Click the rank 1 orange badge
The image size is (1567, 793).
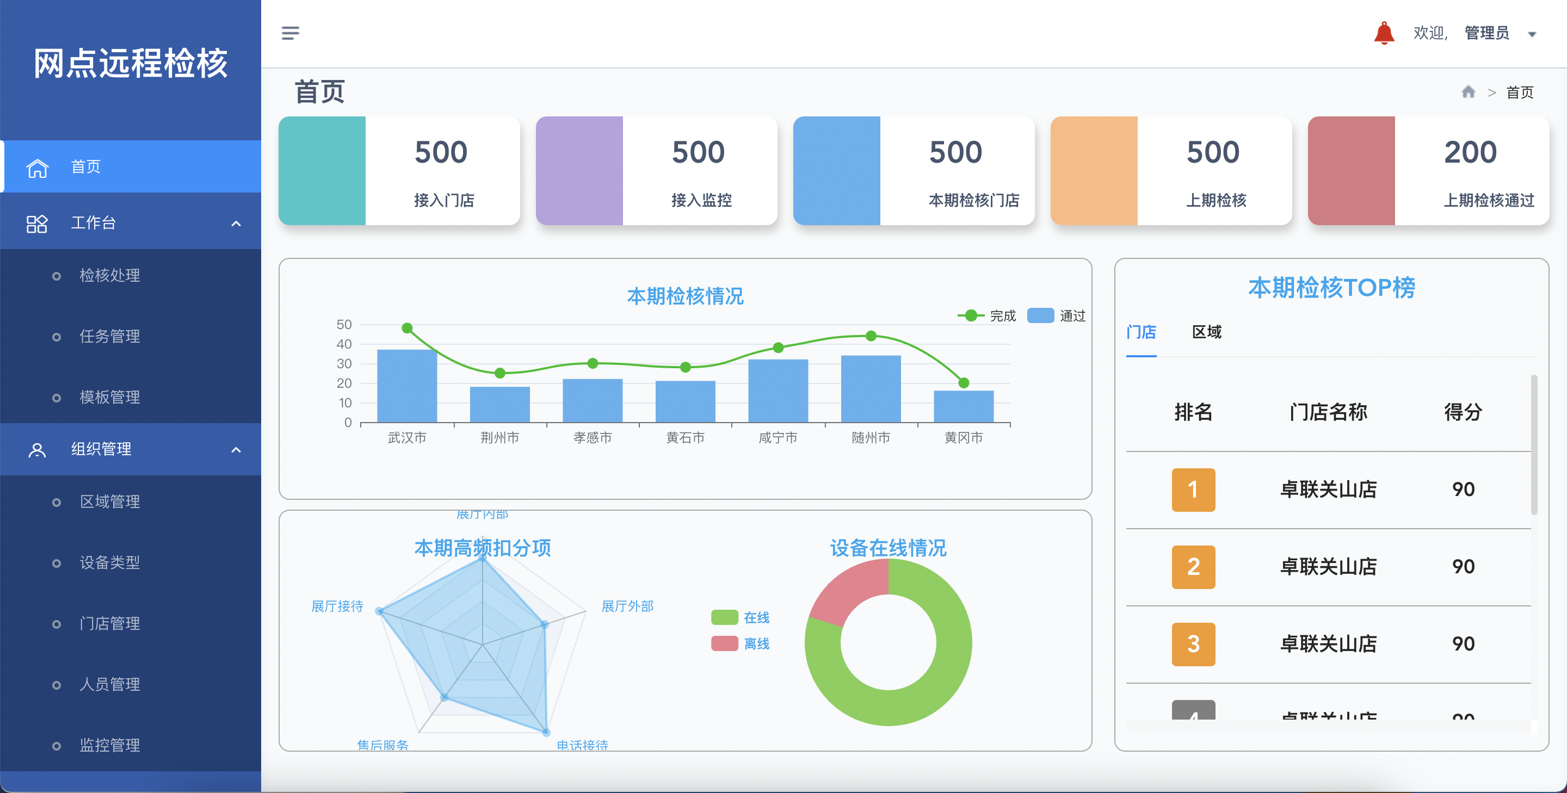click(x=1193, y=490)
